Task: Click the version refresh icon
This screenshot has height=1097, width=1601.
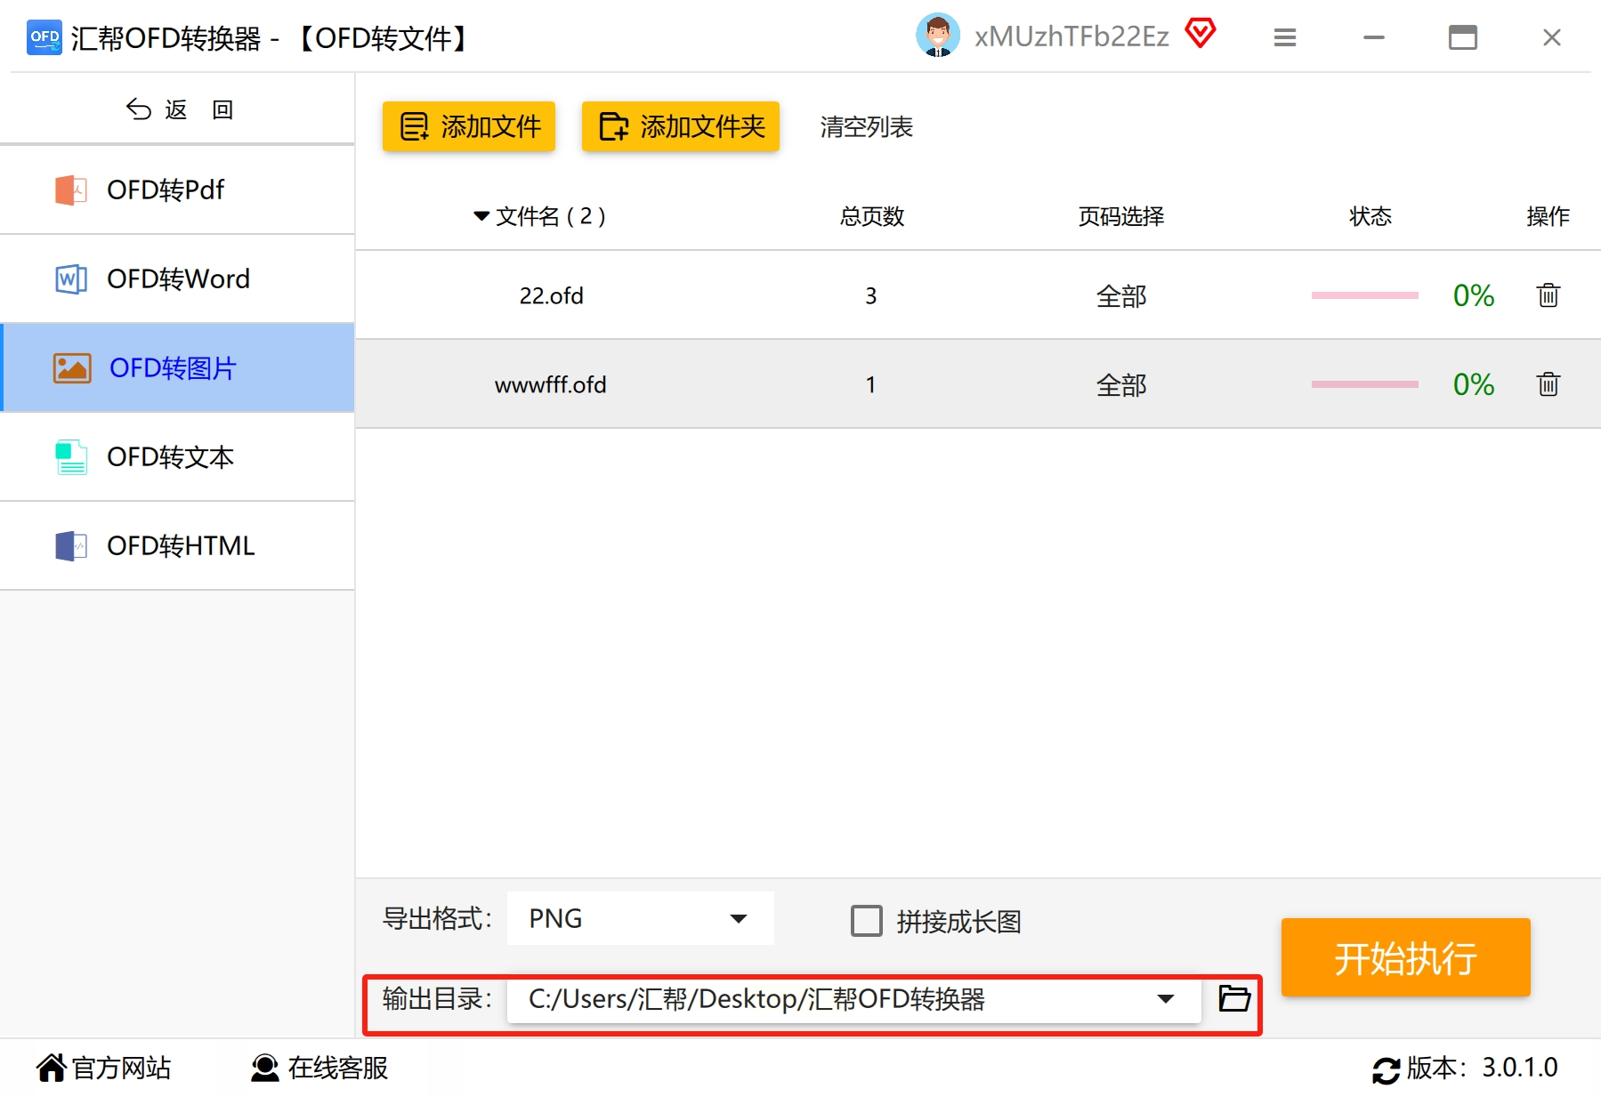Action: (1386, 1069)
